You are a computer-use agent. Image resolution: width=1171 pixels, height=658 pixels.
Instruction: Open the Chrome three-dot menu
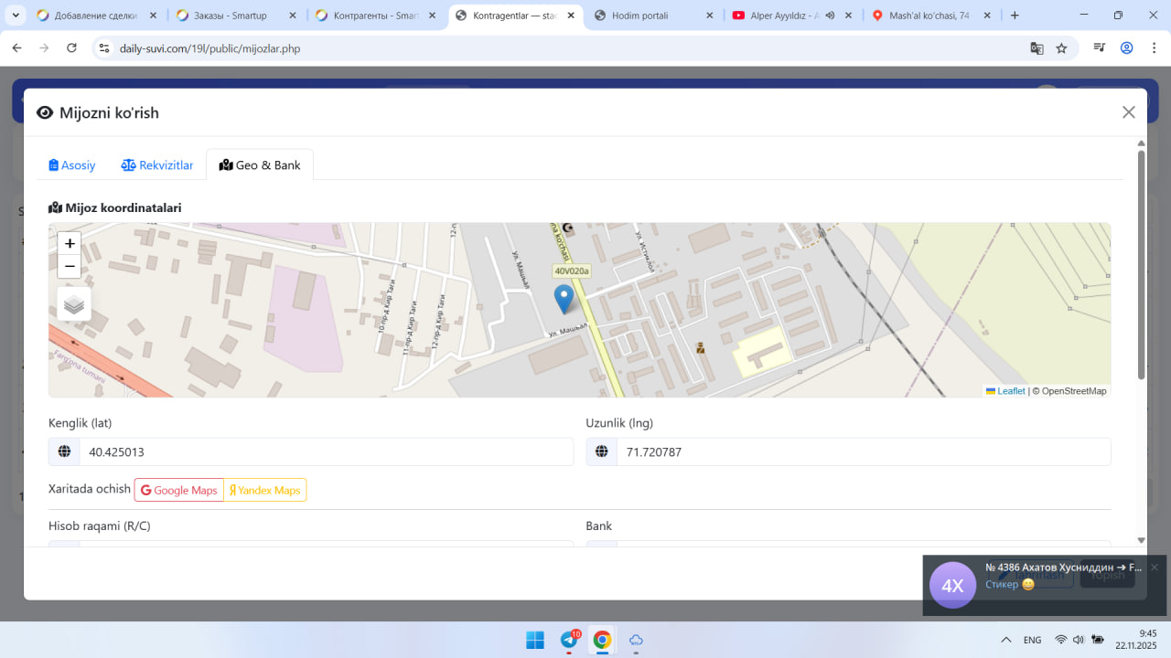point(1153,48)
